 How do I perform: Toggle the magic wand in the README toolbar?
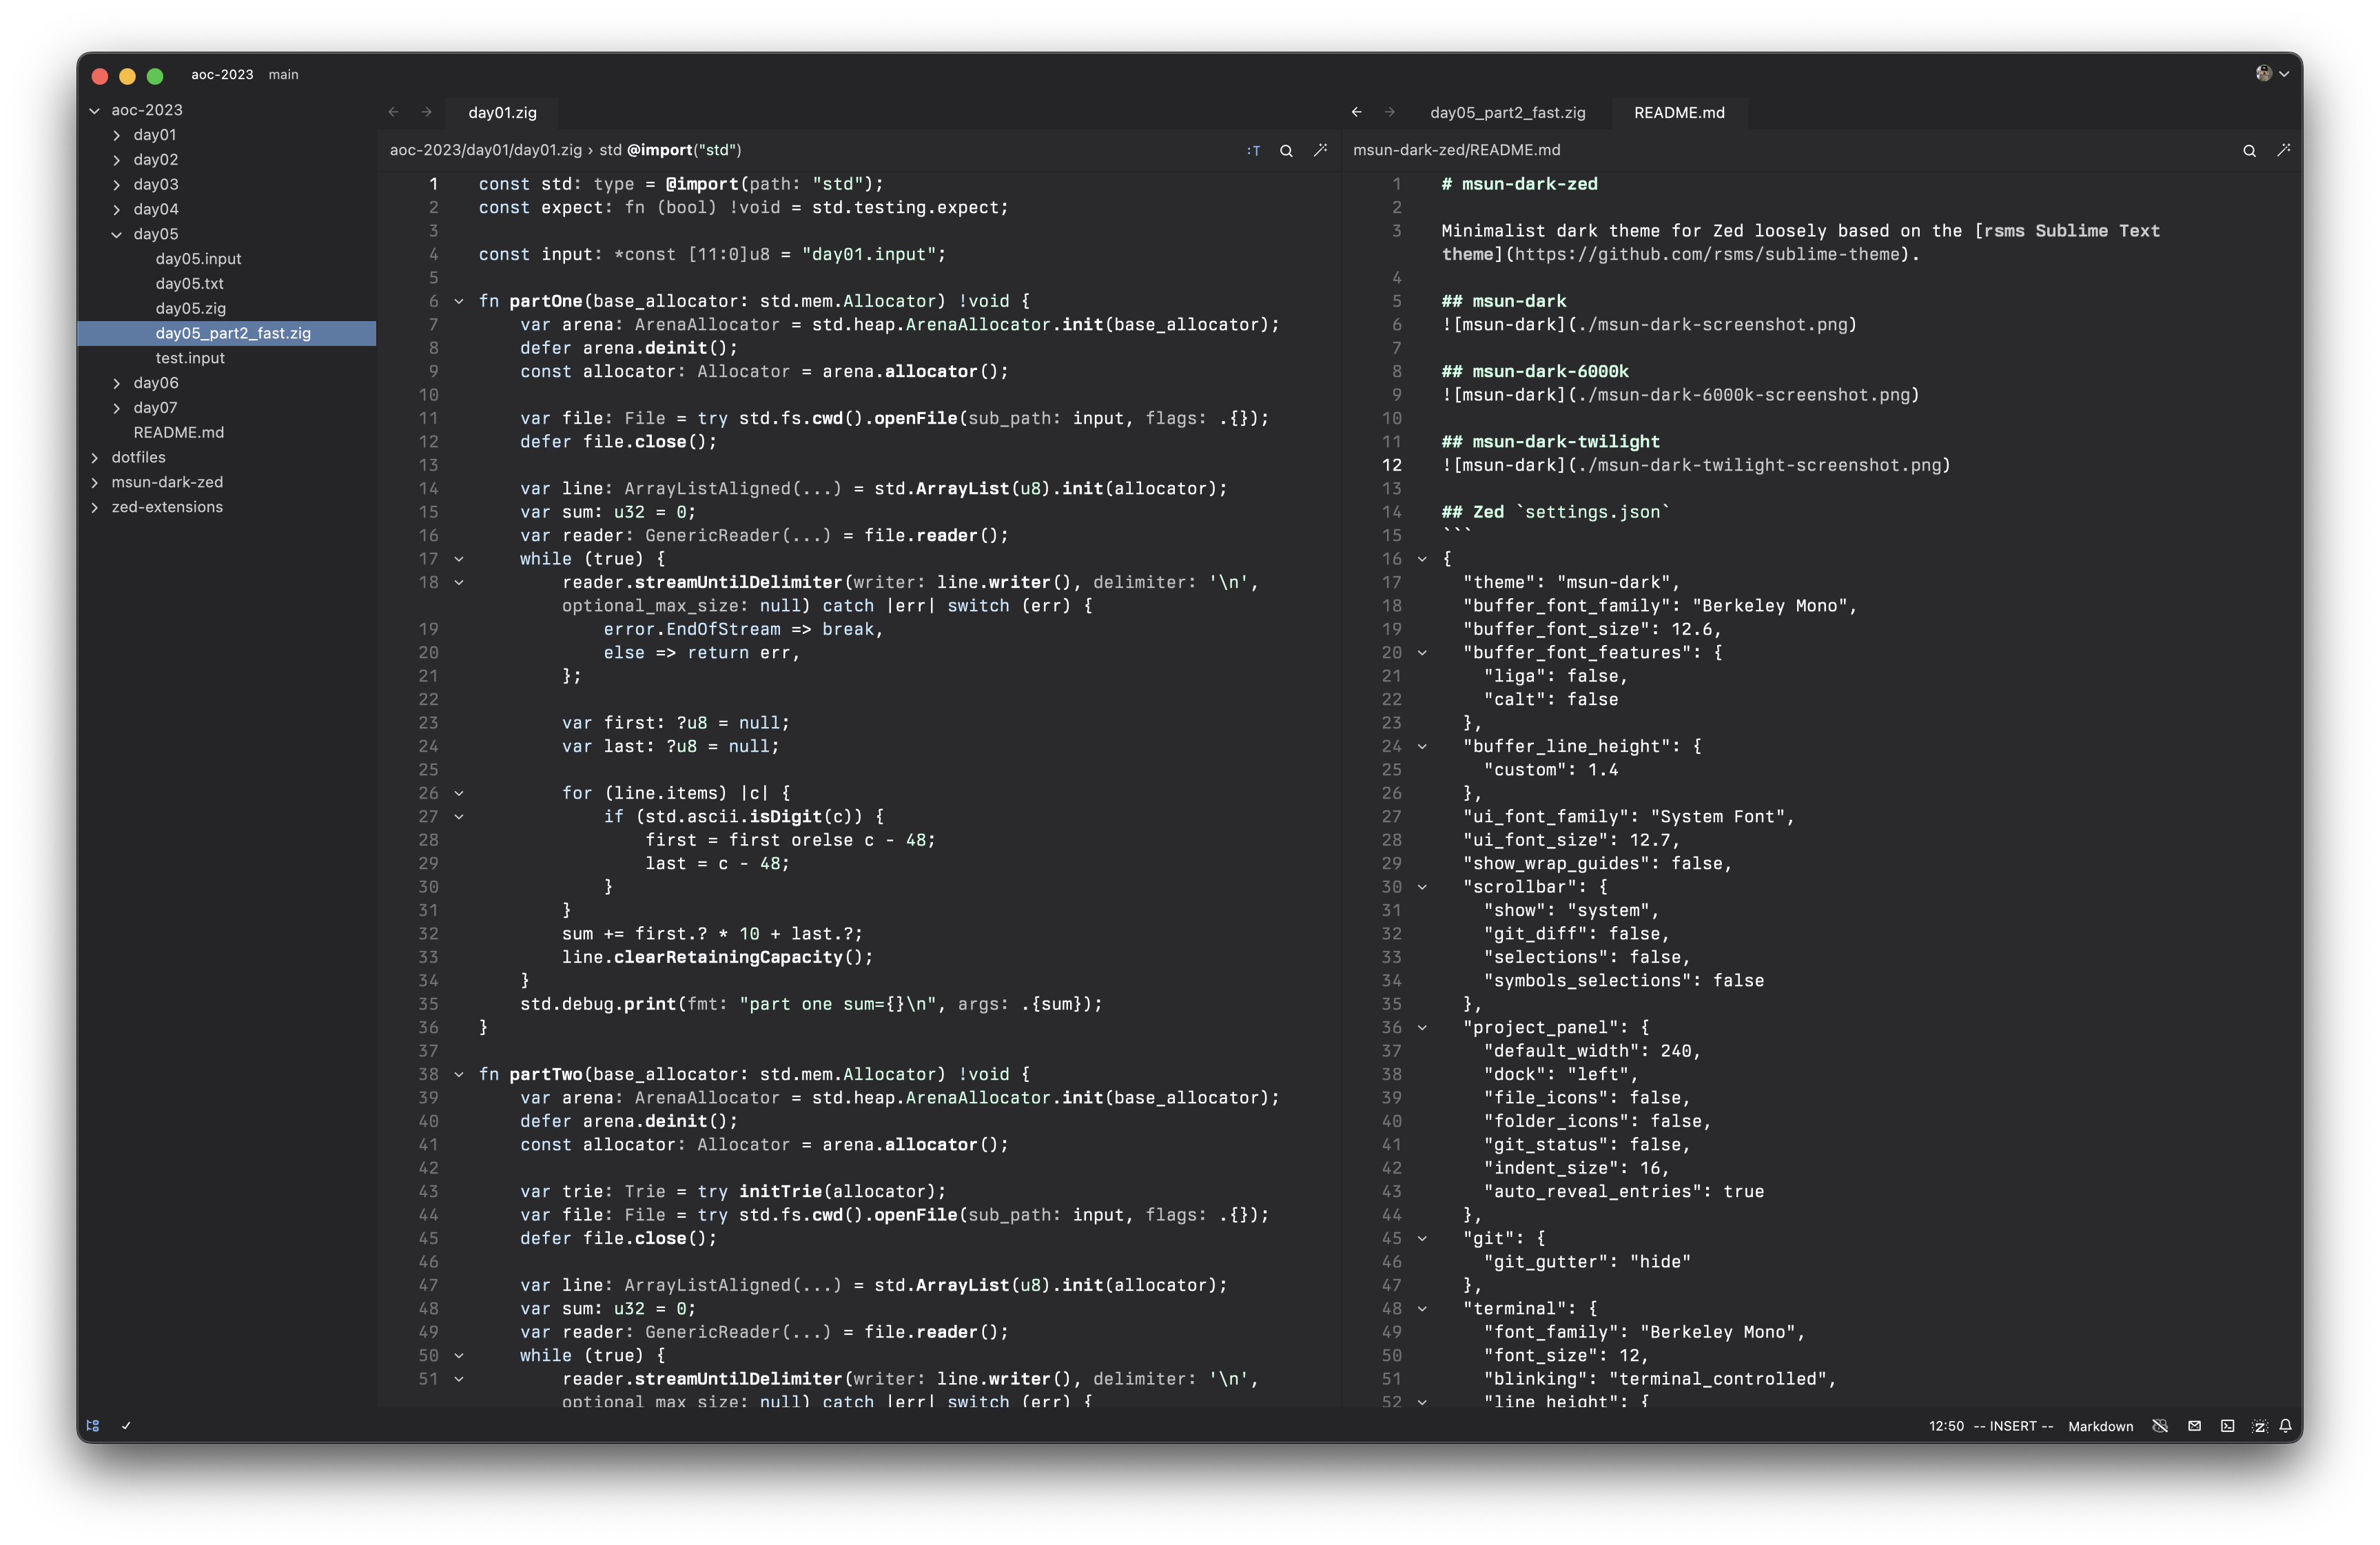pyautogui.click(x=2283, y=151)
